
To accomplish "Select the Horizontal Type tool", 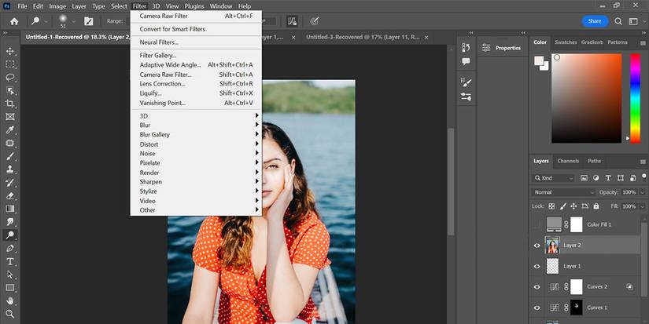I will (x=10, y=261).
